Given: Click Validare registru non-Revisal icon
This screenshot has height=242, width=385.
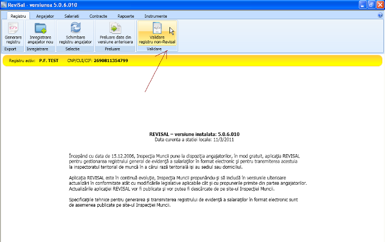Looking at the screenshot, I should coord(157,28).
